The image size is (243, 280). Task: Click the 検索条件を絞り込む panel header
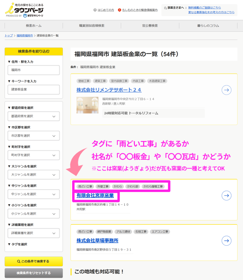pyautogui.click(x=34, y=51)
